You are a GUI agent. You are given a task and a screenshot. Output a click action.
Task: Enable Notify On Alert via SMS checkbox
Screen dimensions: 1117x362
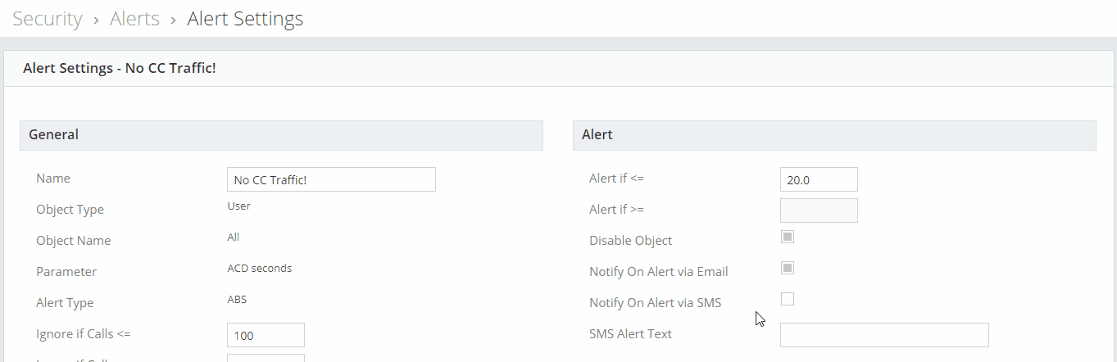788,299
